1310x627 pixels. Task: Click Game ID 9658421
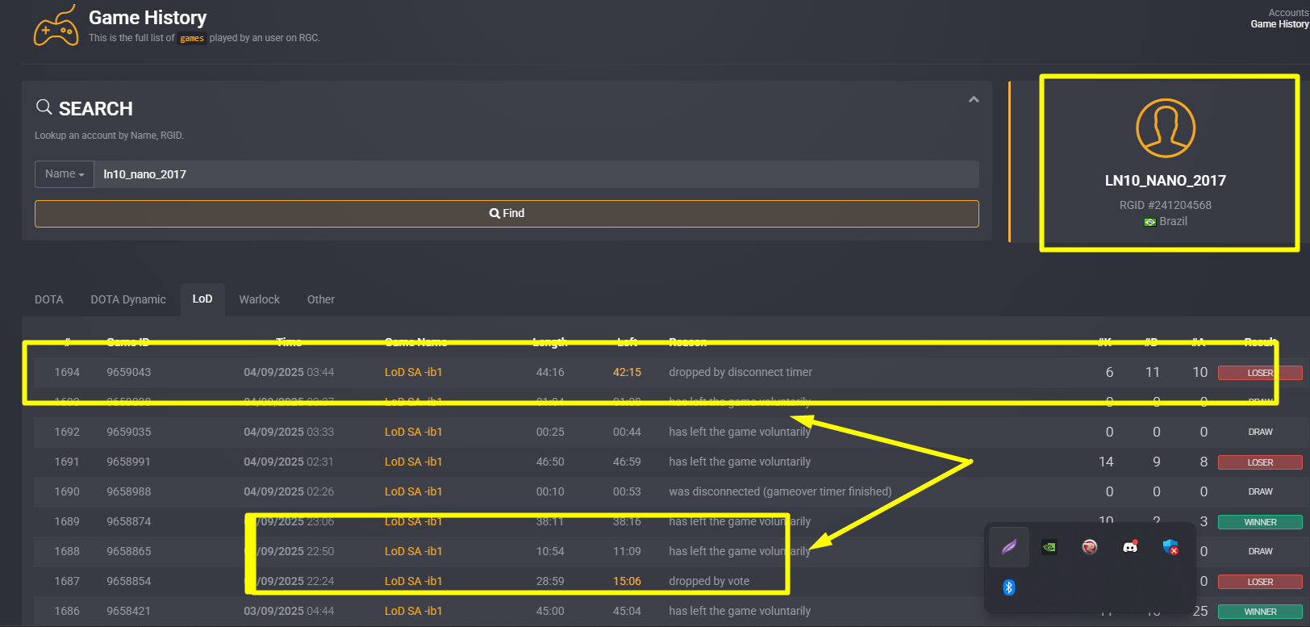(129, 611)
